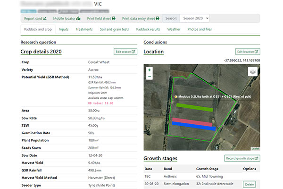Open the Paddock results tab
Image resolution: width=283 pixels, height=189 pixels.
(x=148, y=29)
